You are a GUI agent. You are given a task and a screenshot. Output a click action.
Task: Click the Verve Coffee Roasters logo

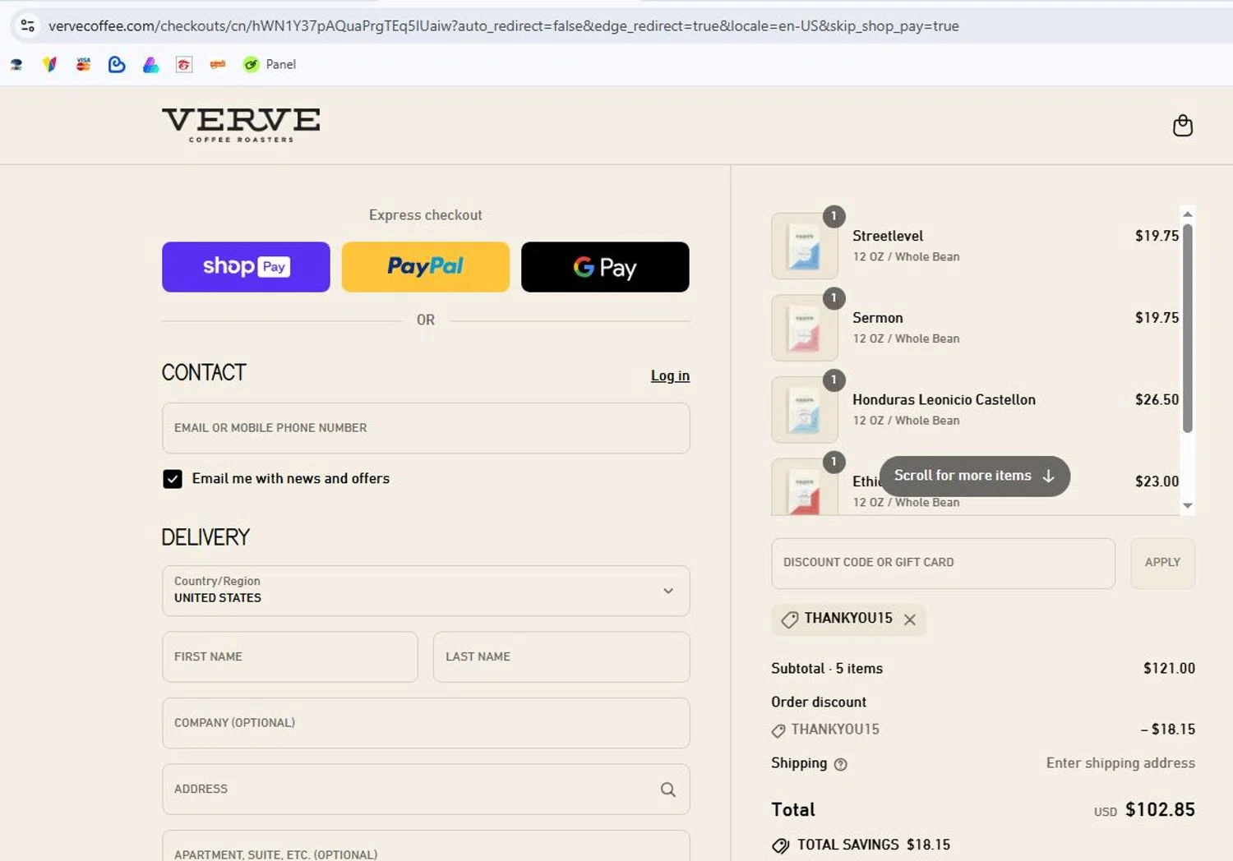click(241, 125)
